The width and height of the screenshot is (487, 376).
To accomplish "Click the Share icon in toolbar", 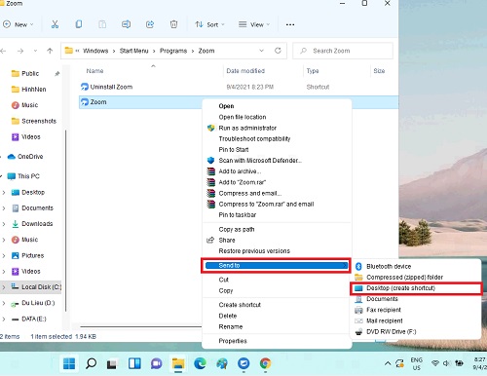I will tap(150, 24).
